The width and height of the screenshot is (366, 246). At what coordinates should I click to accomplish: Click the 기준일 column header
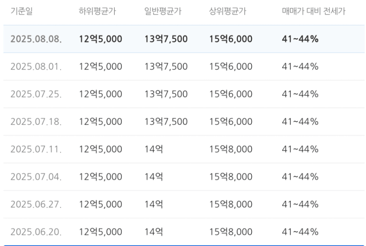(22, 11)
